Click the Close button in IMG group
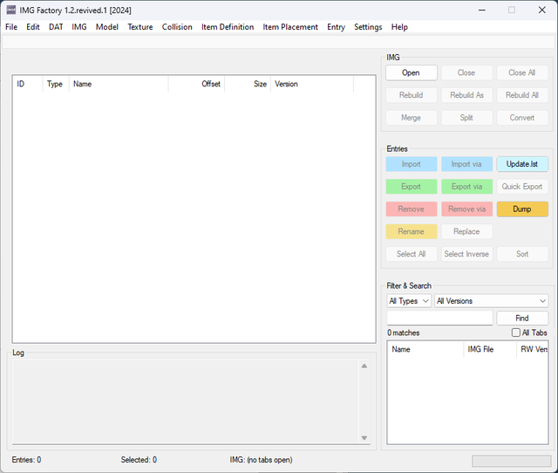 pos(466,72)
